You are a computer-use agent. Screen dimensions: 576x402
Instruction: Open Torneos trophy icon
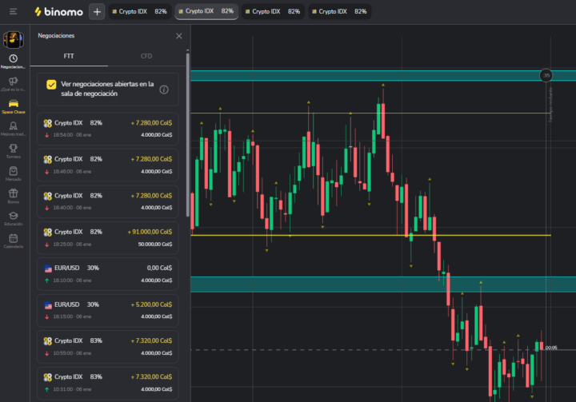coord(13,149)
